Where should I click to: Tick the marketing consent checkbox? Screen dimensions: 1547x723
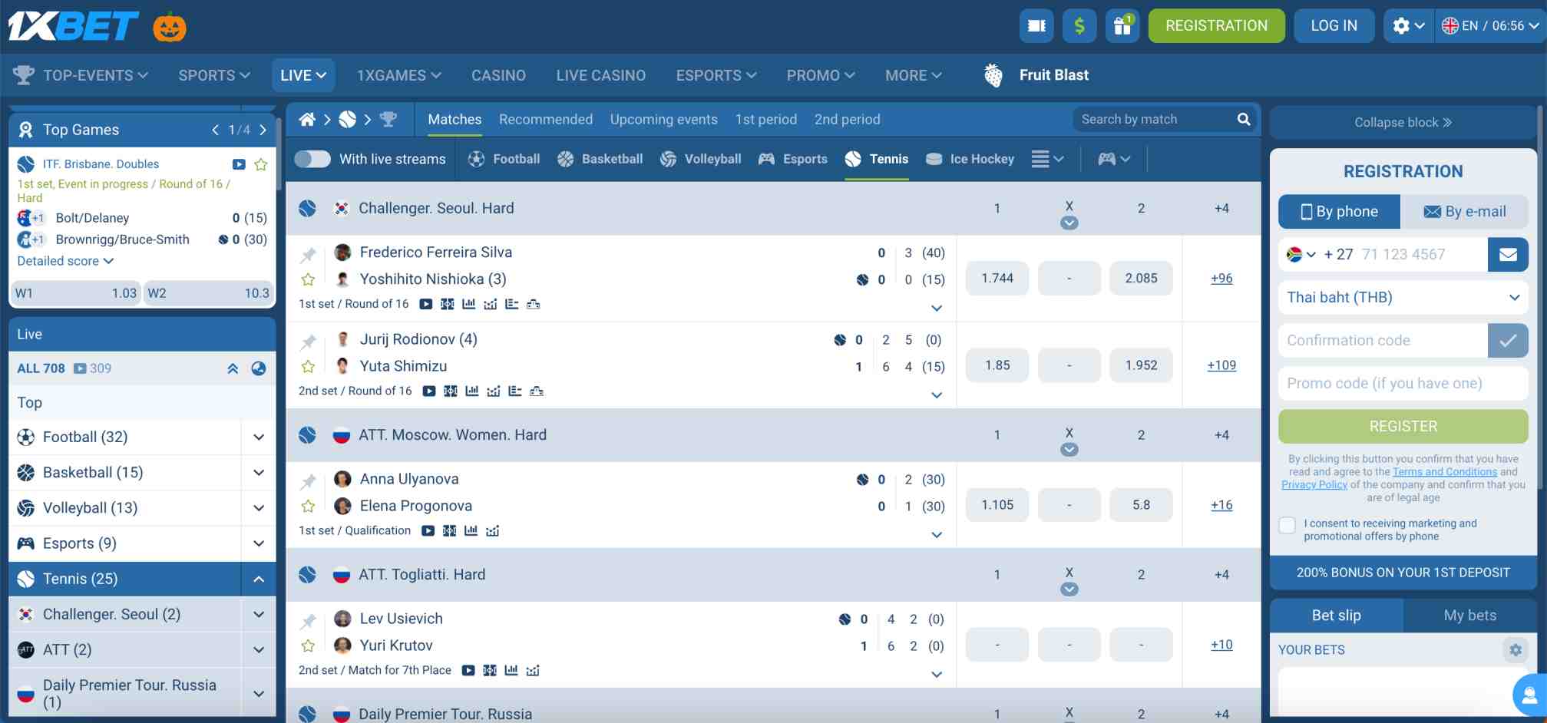pyautogui.click(x=1287, y=525)
